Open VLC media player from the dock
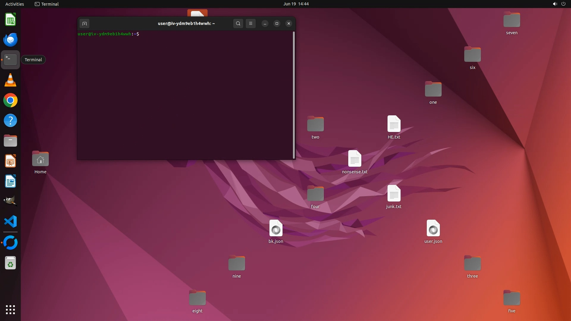Image resolution: width=571 pixels, height=321 pixels. coord(10,80)
